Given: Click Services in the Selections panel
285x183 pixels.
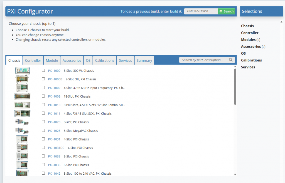Looking at the screenshot, I should click(248, 67).
